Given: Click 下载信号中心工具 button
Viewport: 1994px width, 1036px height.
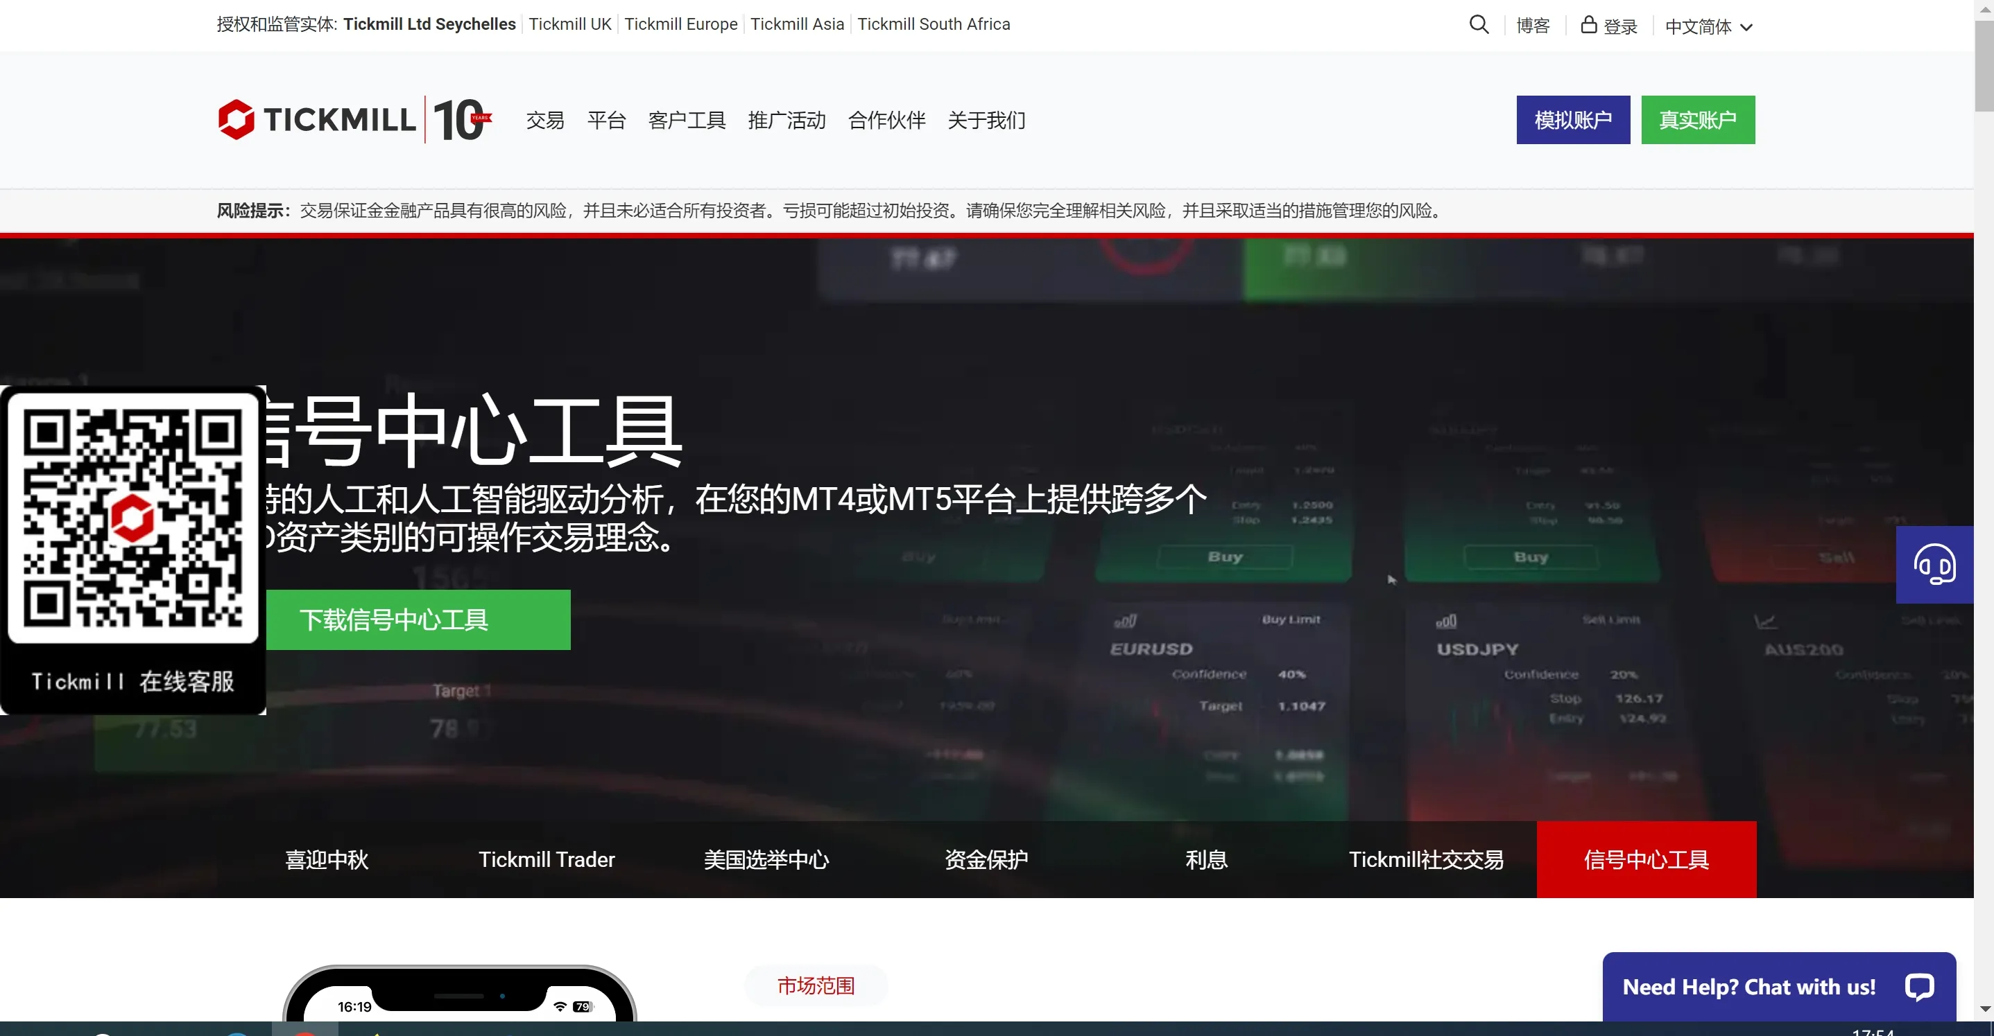Looking at the screenshot, I should (418, 620).
